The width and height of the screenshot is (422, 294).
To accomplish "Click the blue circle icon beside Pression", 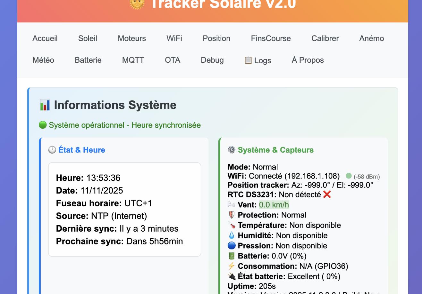I will click(231, 246).
